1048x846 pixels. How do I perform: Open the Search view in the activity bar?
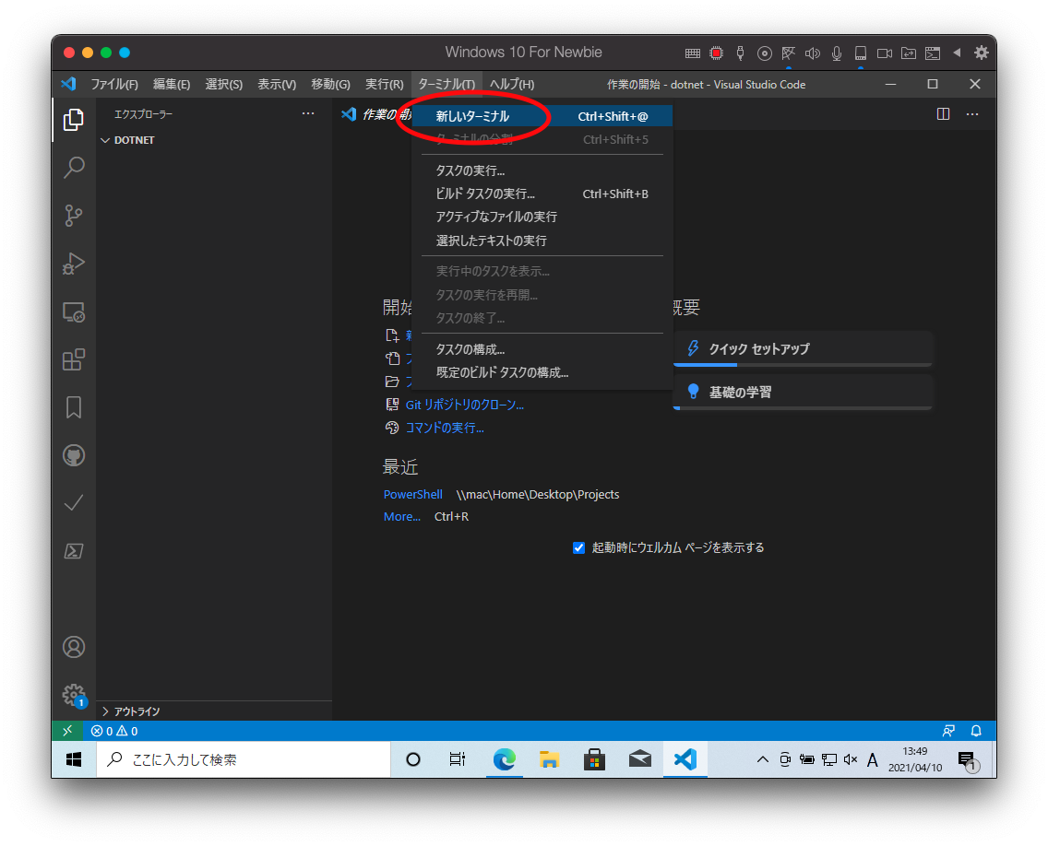[74, 167]
